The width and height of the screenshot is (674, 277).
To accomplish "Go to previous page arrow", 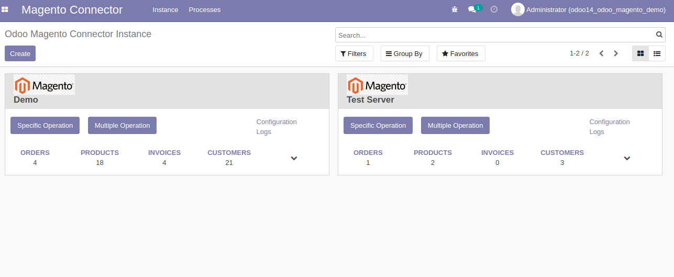I will 601,53.
